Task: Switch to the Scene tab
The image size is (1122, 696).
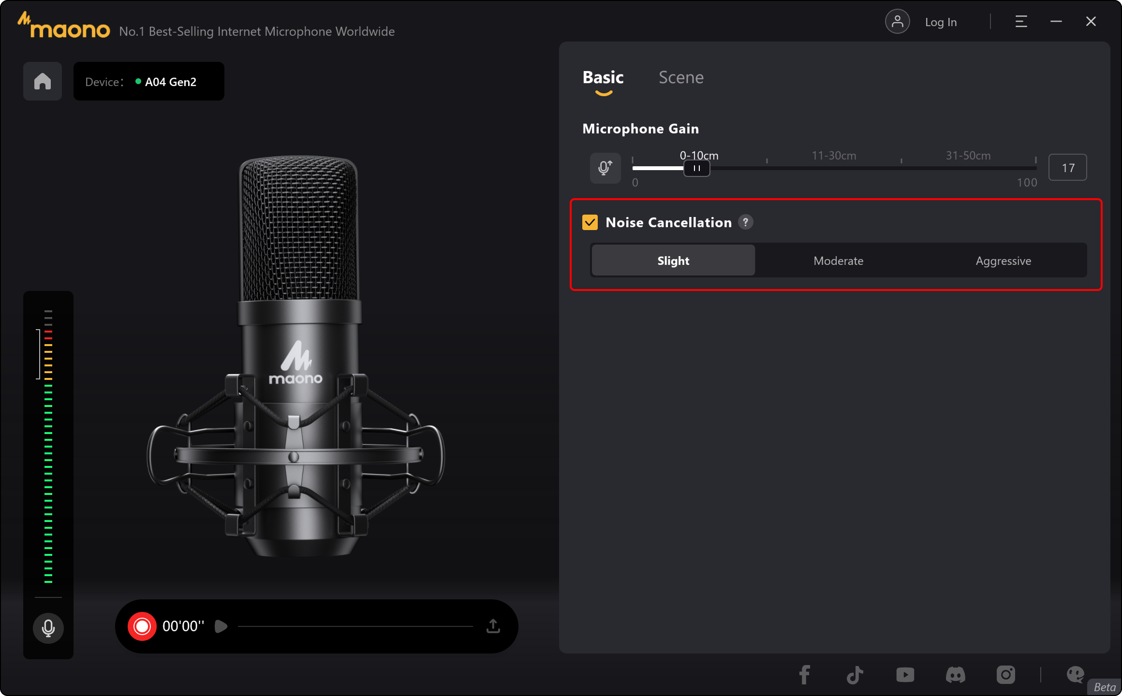Action: click(681, 77)
